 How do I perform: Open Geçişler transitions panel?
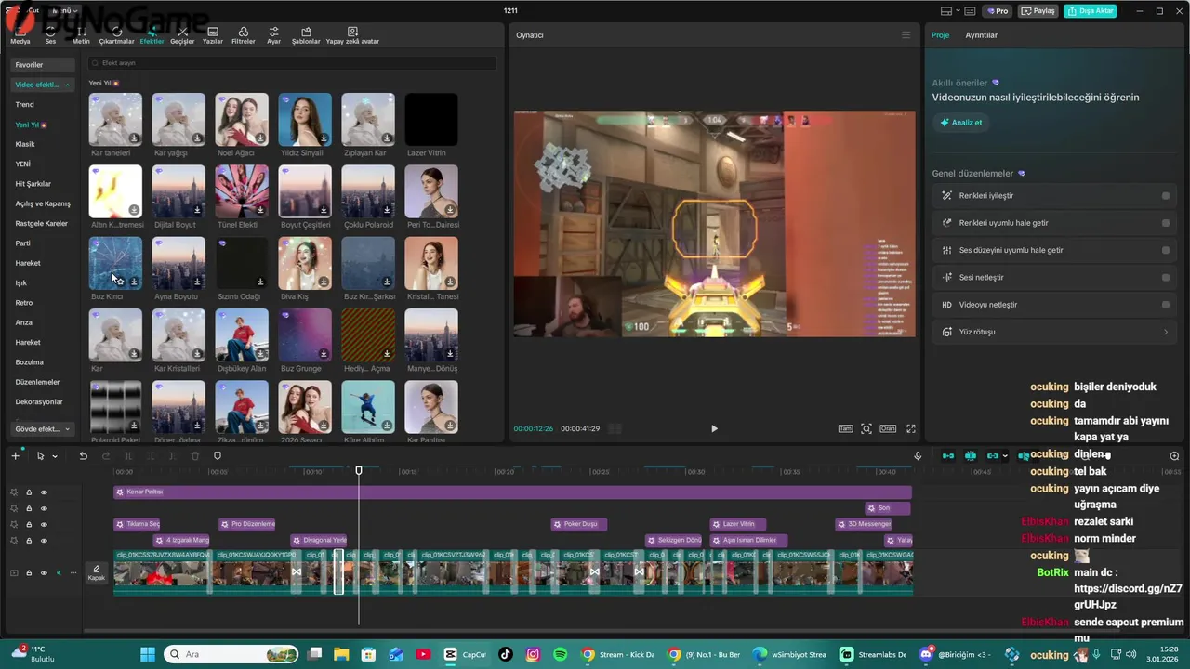[x=182, y=36]
